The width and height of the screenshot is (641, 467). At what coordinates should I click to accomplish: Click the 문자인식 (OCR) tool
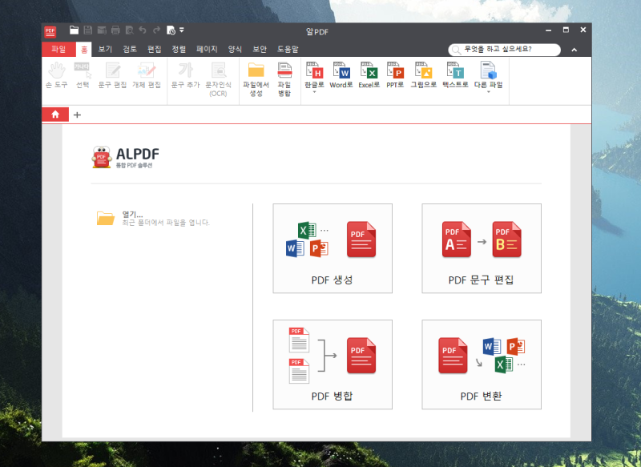218,79
